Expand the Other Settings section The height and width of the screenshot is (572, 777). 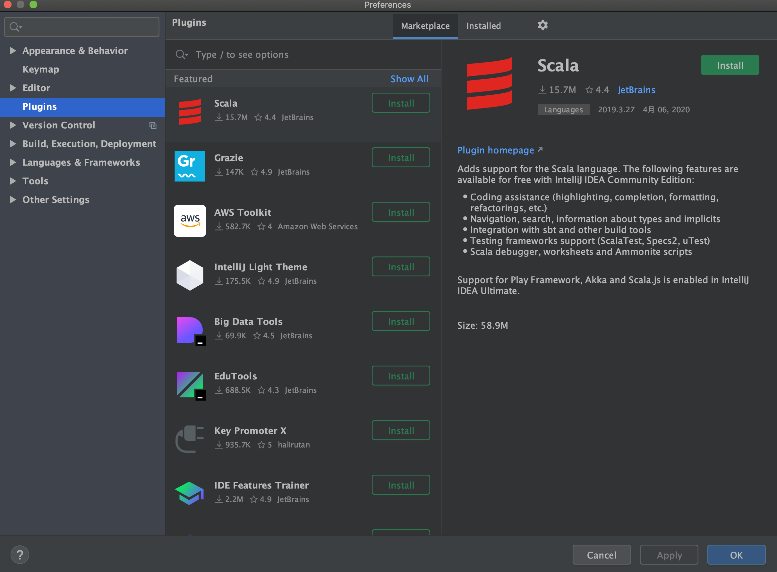click(13, 199)
